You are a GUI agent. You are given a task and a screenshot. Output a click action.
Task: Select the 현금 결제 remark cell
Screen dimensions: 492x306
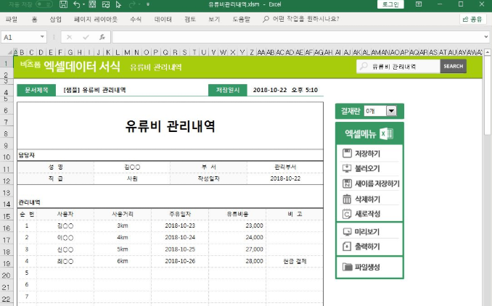[x=295, y=261]
